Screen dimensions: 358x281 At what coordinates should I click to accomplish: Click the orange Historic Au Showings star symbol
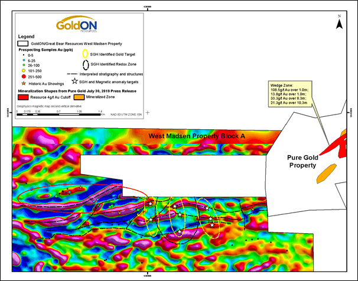(x=24, y=83)
